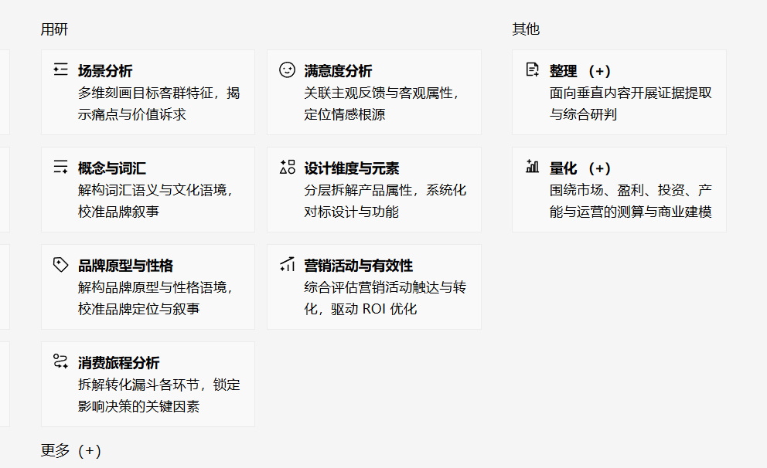
Task: Click description 综合评估营销活动触达与转化
Action: tap(385, 298)
